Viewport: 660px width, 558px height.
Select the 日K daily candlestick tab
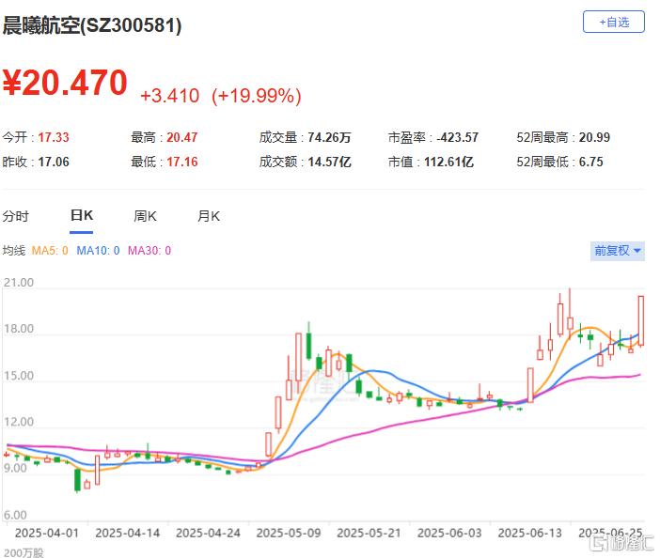[x=81, y=215]
